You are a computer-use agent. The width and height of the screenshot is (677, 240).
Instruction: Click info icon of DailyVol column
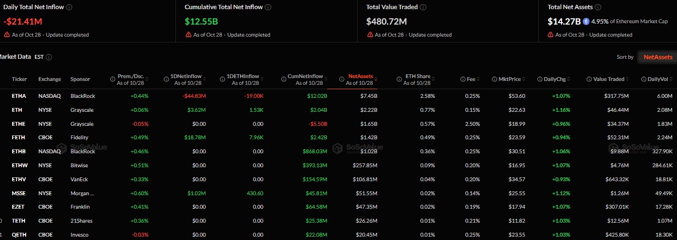[644, 79]
